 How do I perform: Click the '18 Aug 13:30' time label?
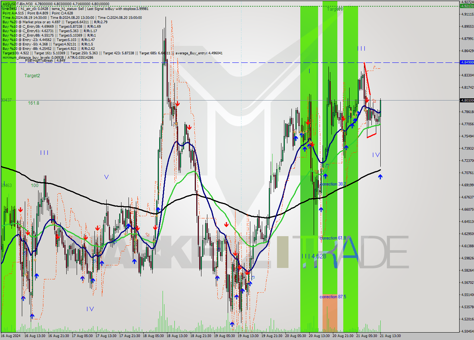(x=177, y=336)
